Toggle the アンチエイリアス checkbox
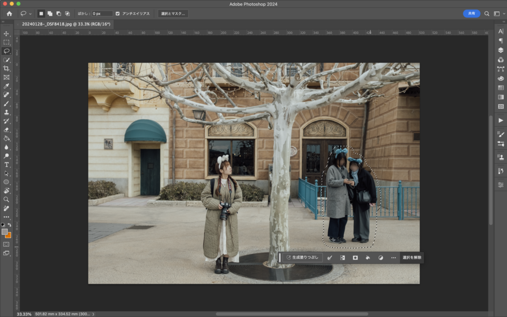The image size is (507, 317). [x=118, y=14]
